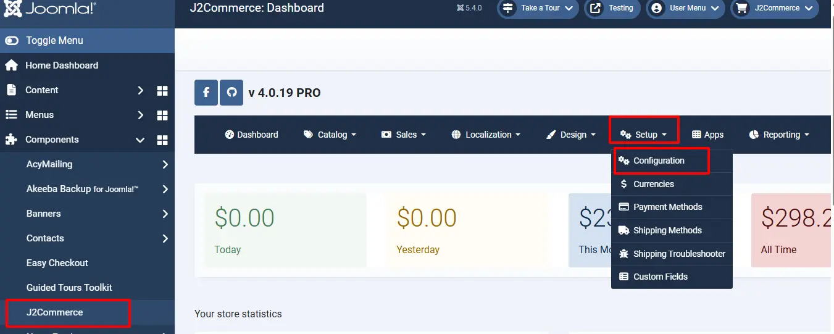The width and height of the screenshot is (834, 334).
Task: Close the Setup dropdown menu
Action: (644, 135)
